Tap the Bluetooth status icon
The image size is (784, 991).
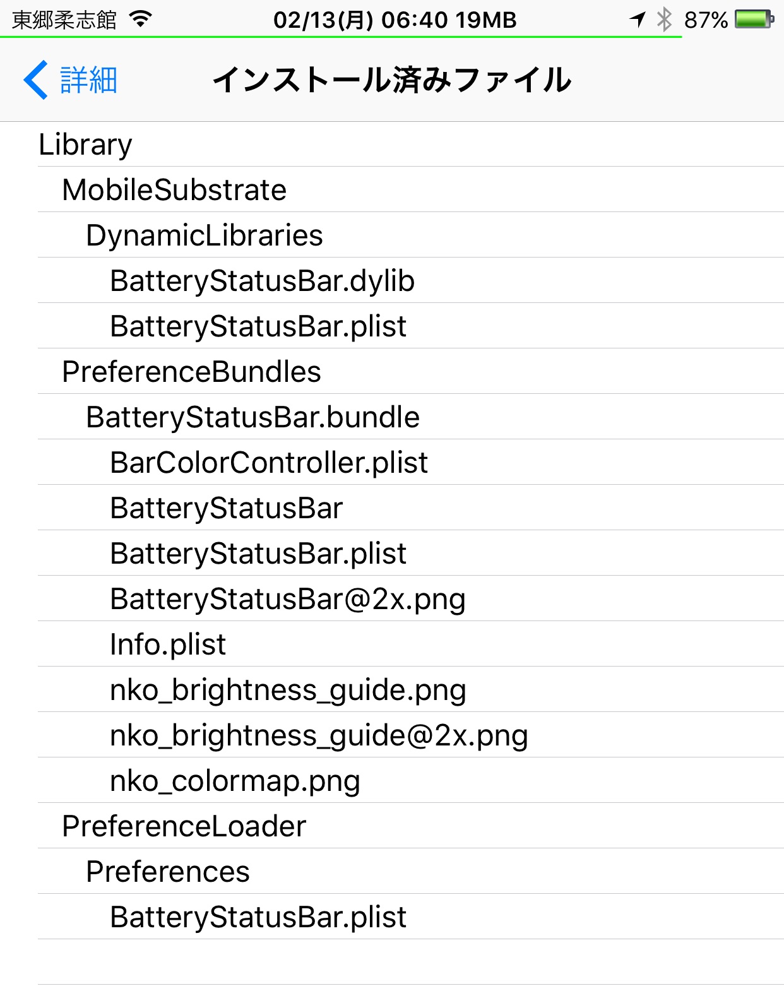[664, 20]
